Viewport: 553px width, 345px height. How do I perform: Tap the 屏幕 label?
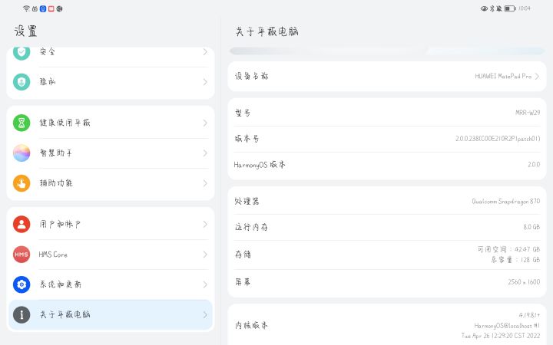(x=243, y=282)
